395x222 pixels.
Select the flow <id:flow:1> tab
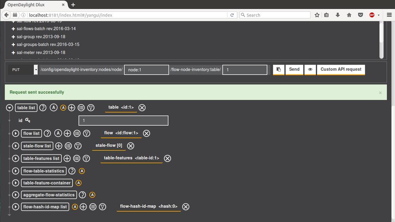point(121,133)
